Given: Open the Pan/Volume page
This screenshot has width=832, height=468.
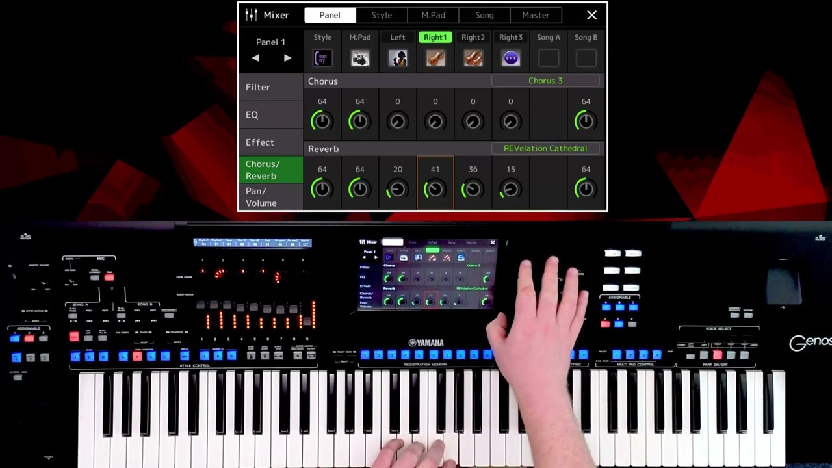Looking at the screenshot, I should coord(271,197).
